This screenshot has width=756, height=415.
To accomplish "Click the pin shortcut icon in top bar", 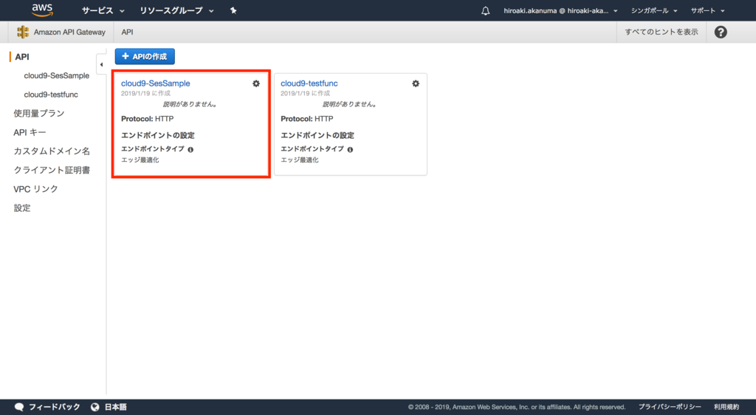I will tap(233, 10).
